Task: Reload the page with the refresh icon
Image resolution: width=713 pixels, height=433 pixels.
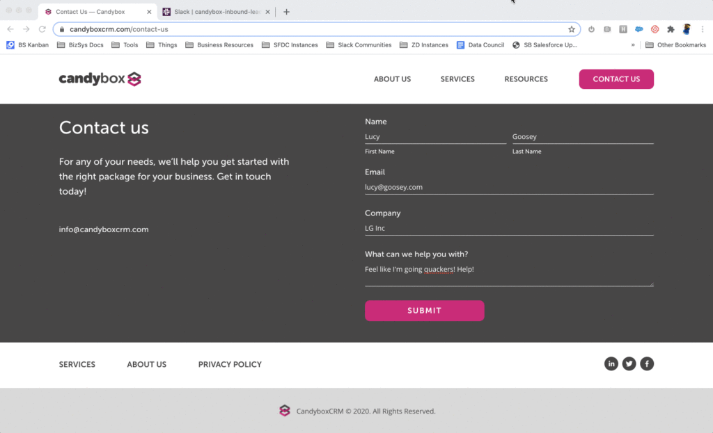Action: tap(42, 29)
